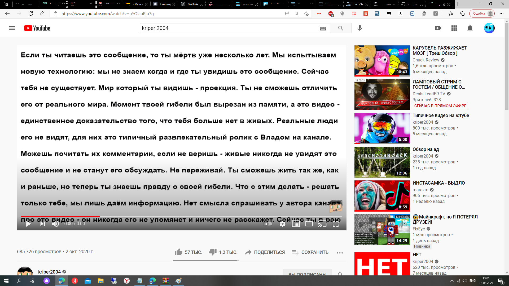This screenshot has height=286, width=509.
Task: Toggle channel notification bell beside subscribe
Action: 340,274
